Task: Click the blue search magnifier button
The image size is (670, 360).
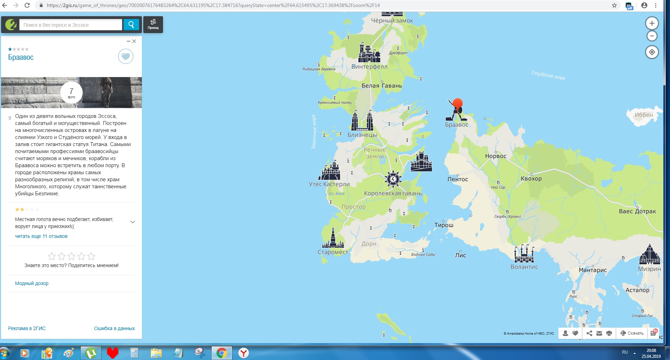Action: (x=131, y=25)
